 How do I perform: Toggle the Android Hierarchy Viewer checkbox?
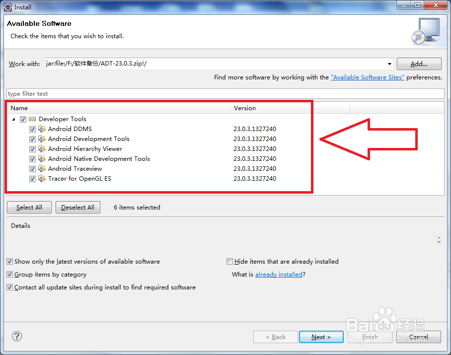32,149
